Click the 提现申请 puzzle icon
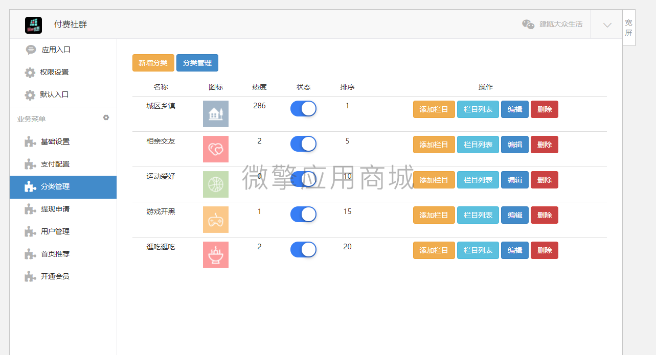Image resolution: width=656 pixels, height=355 pixels. coord(30,209)
